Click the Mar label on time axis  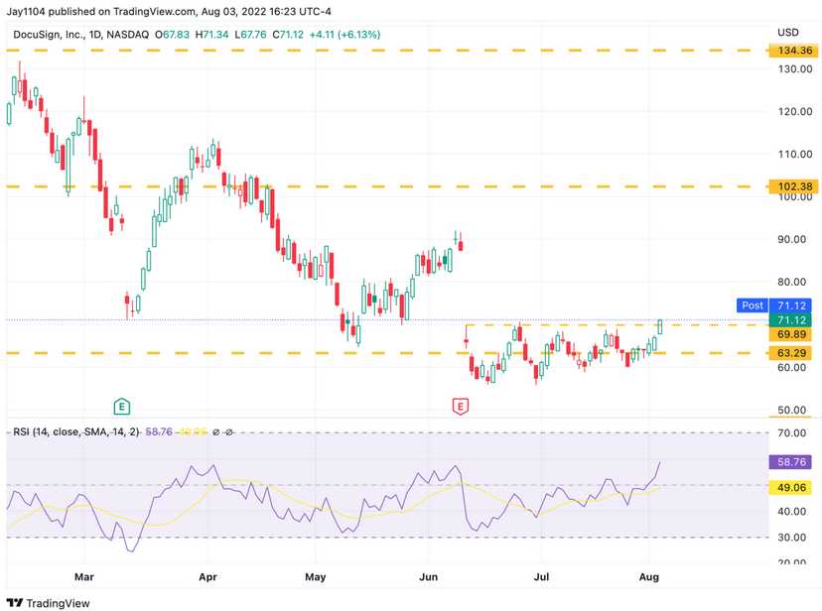[x=83, y=577]
